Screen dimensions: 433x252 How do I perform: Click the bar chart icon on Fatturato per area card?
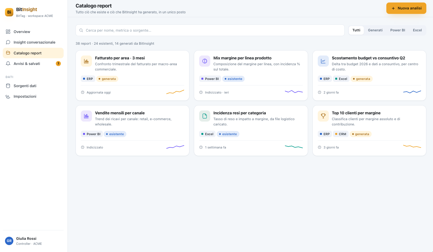[86, 61]
